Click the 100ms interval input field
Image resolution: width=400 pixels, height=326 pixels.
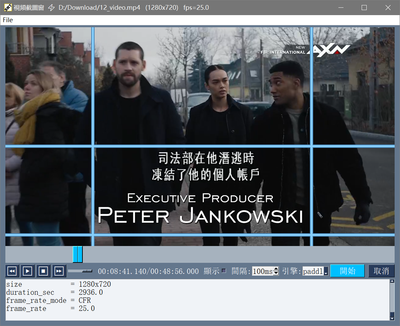pyautogui.click(x=262, y=271)
